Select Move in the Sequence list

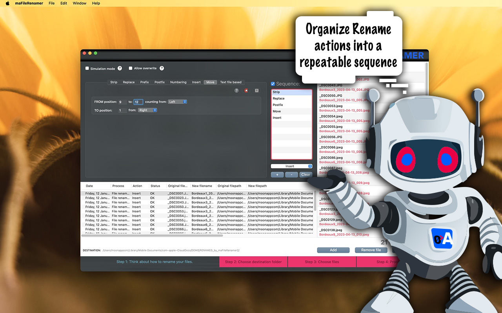(x=292, y=112)
